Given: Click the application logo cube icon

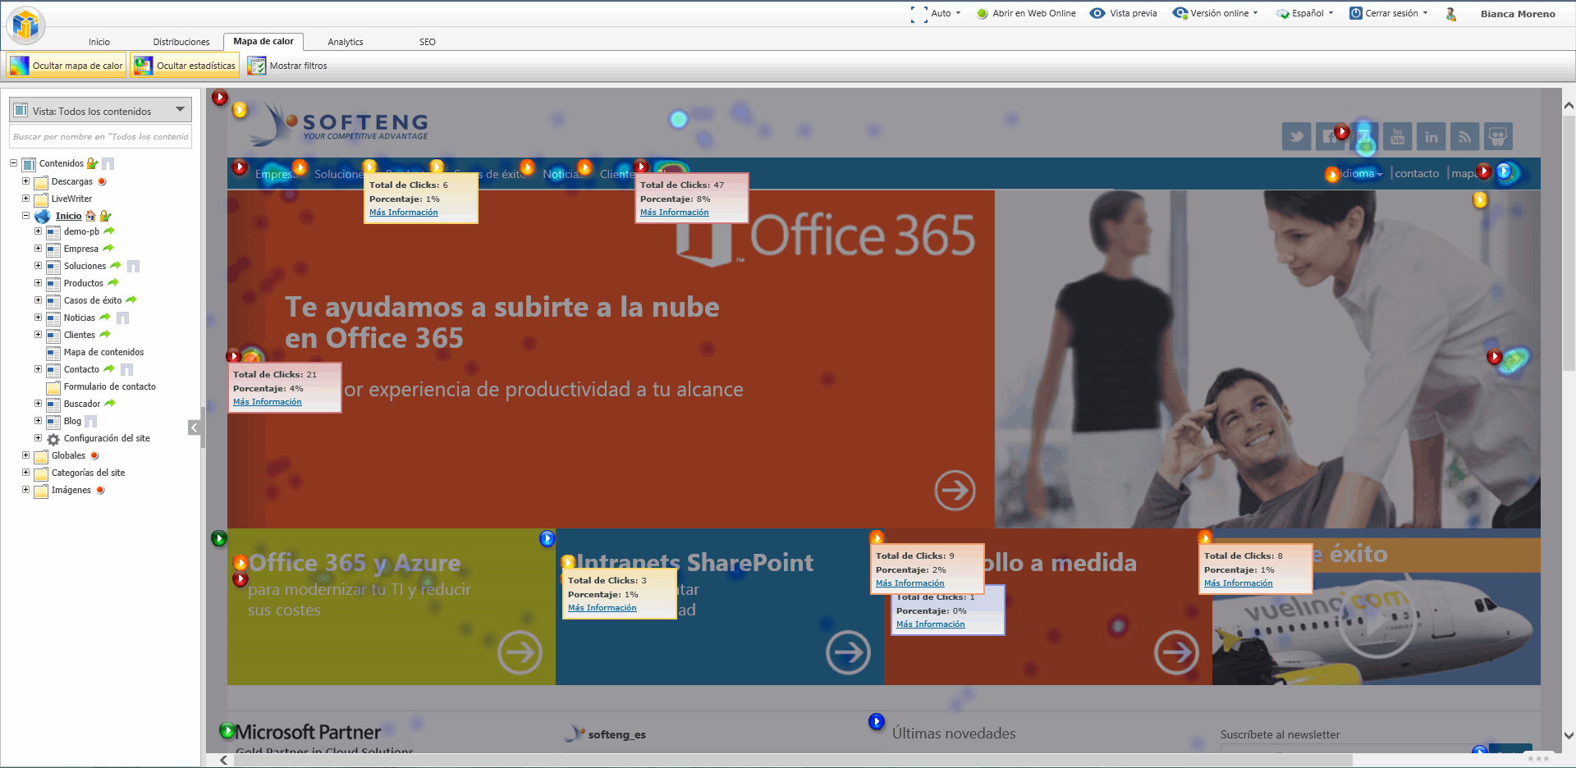Looking at the screenshot, I should click(x=25, y=25).
